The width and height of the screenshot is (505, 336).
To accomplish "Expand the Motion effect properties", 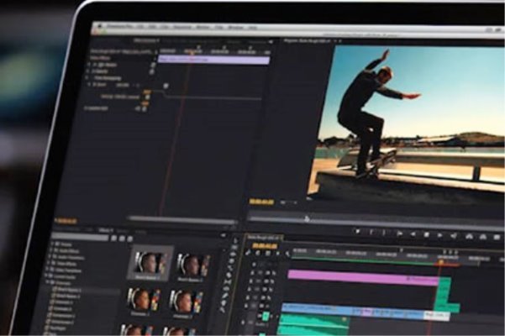I will [89, 65].
